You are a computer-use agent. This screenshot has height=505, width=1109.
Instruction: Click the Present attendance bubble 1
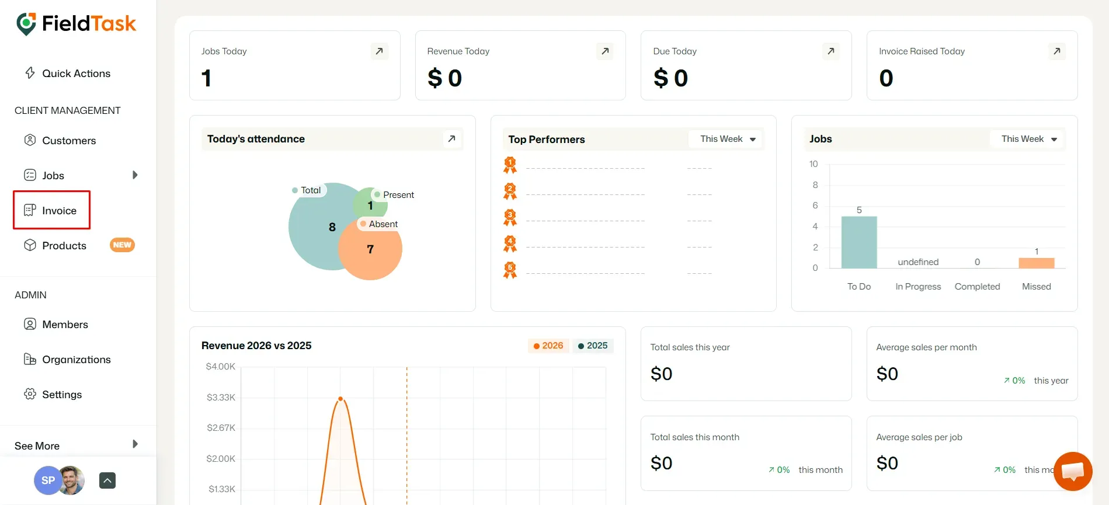pyautogui.click(x=370, y=206)
